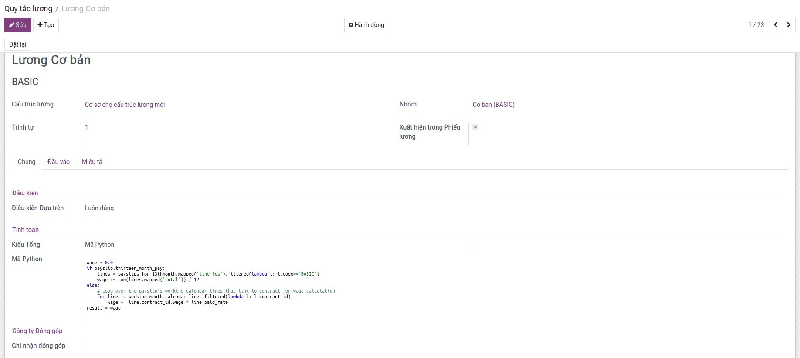
Task: Open Cơ sở cho cấu trúc lương mới link
Action: 125,105
